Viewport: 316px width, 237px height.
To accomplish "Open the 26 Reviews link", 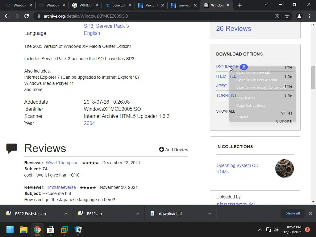I will [234, 29].
